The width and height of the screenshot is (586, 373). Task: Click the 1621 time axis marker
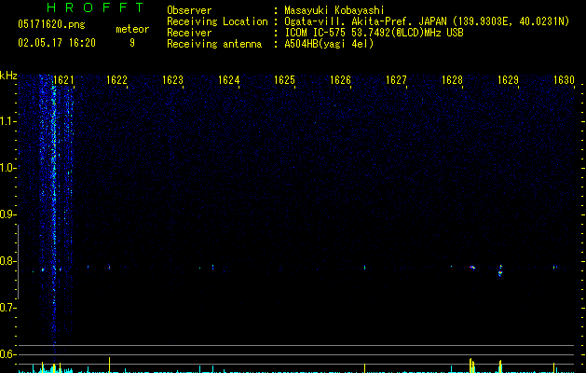pyautogui.click(x=63, y=80)
